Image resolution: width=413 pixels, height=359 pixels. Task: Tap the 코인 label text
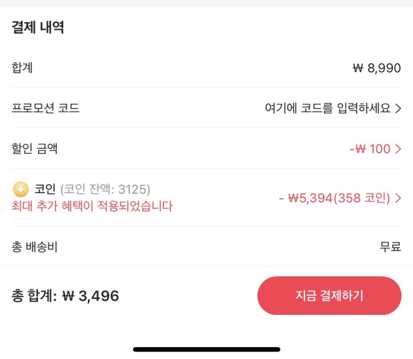(x=45, y=189)
